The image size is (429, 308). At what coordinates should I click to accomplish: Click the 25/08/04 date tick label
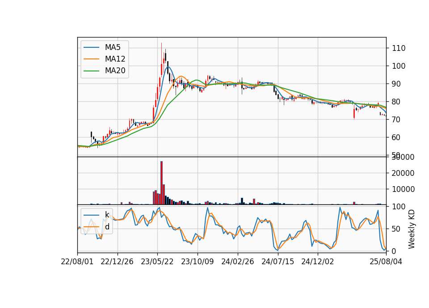pos(386,262)
